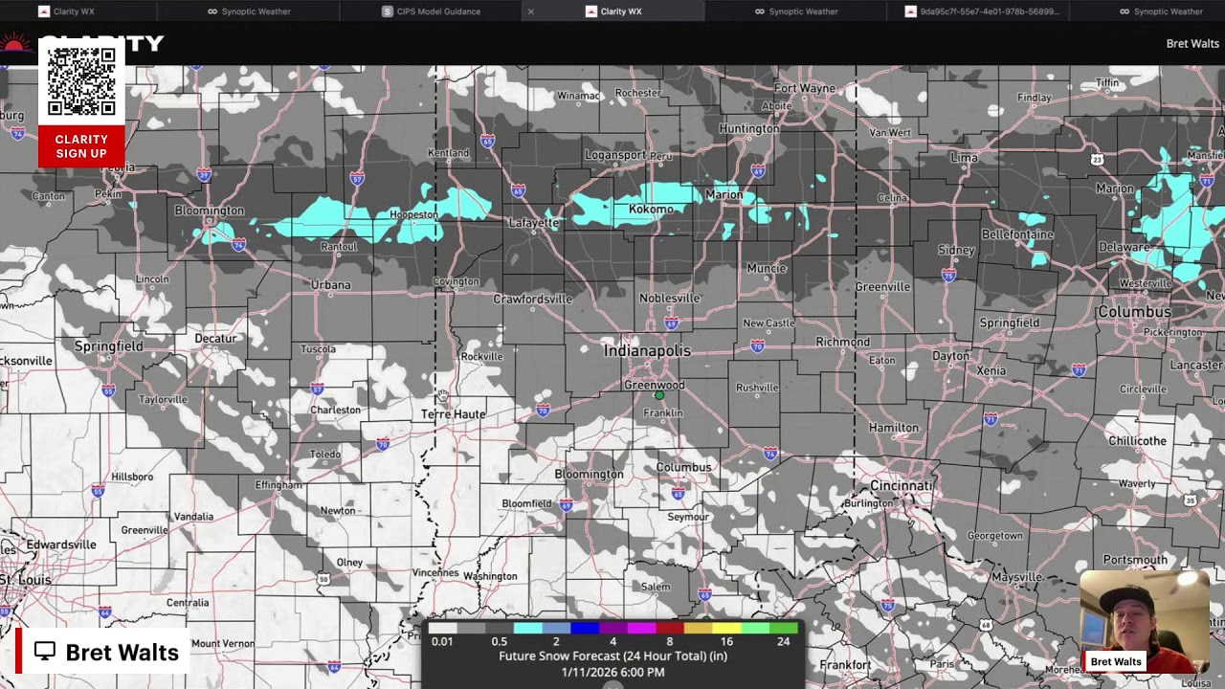The width and height of the screenshot is (1225, 689).
Task: Click the I-70 shield near New Castle
Action: click(758, 345)
